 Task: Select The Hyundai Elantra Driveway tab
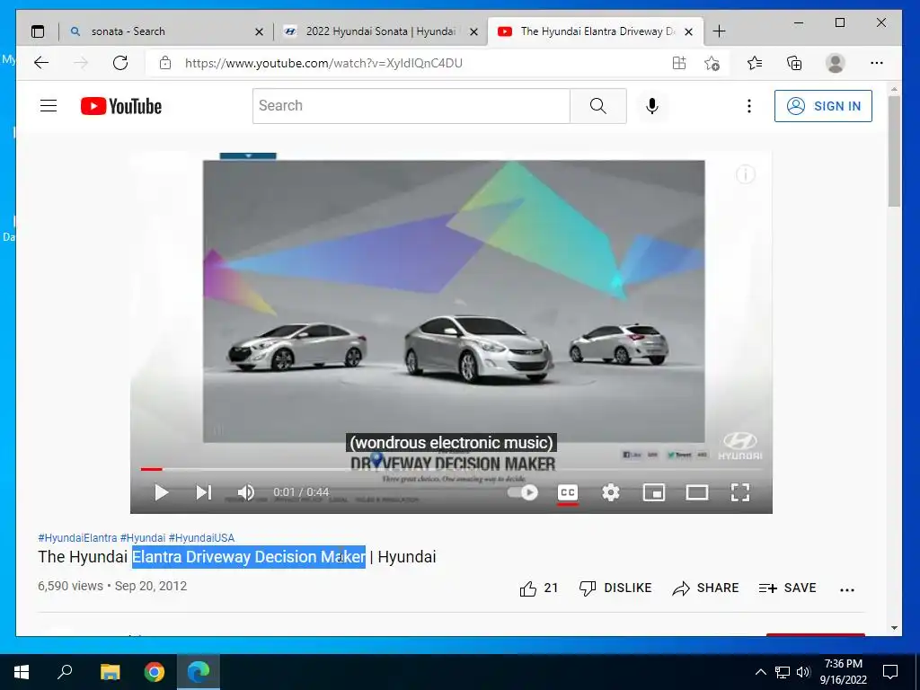595,31
